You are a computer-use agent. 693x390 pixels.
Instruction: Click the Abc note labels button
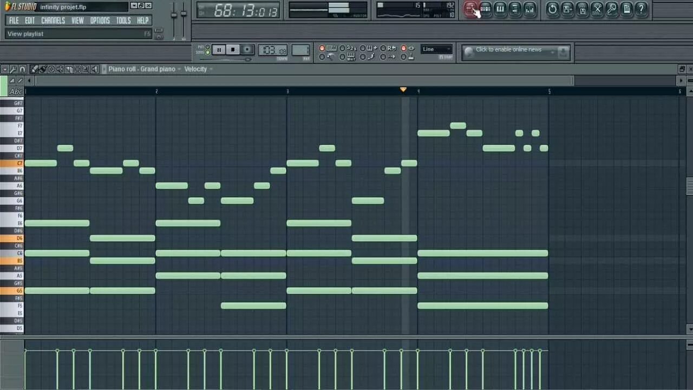(x=16, y=92)
